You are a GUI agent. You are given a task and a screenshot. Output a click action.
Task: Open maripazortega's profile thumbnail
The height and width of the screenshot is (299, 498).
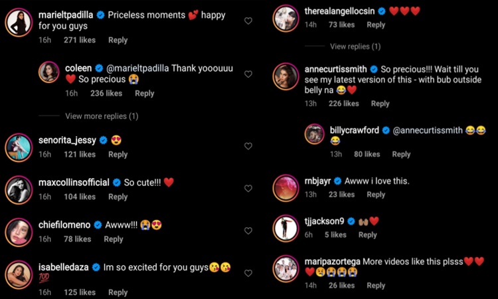pos(287,267)
